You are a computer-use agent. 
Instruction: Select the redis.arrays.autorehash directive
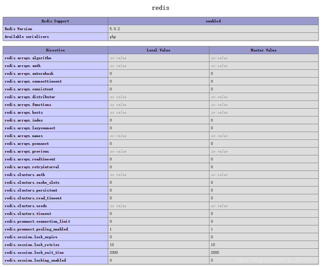point(29,74)
